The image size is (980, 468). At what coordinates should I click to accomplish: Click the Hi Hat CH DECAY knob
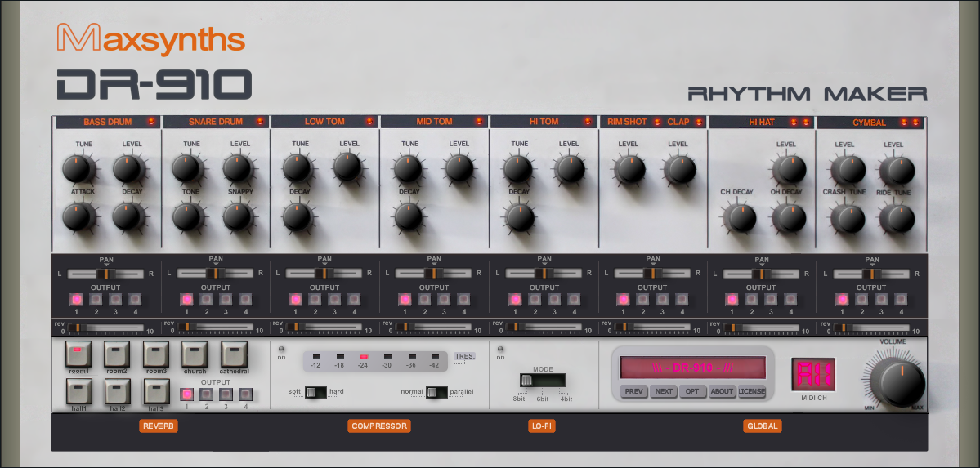click(x=739, y=218)
